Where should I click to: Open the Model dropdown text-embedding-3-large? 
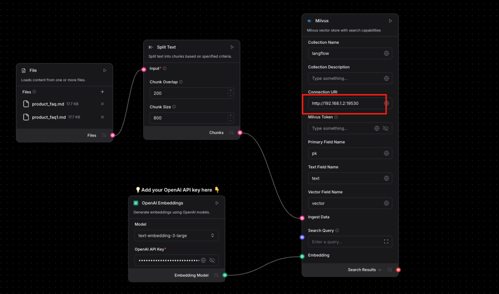pos(176,235)
